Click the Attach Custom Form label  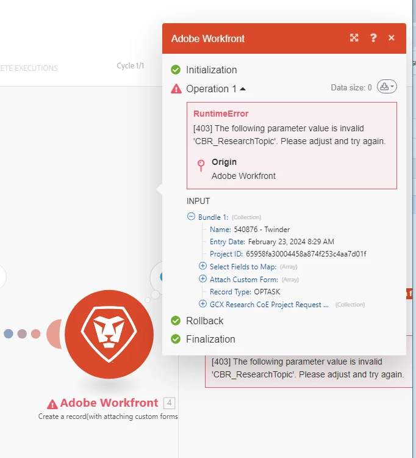pos(244,280)
